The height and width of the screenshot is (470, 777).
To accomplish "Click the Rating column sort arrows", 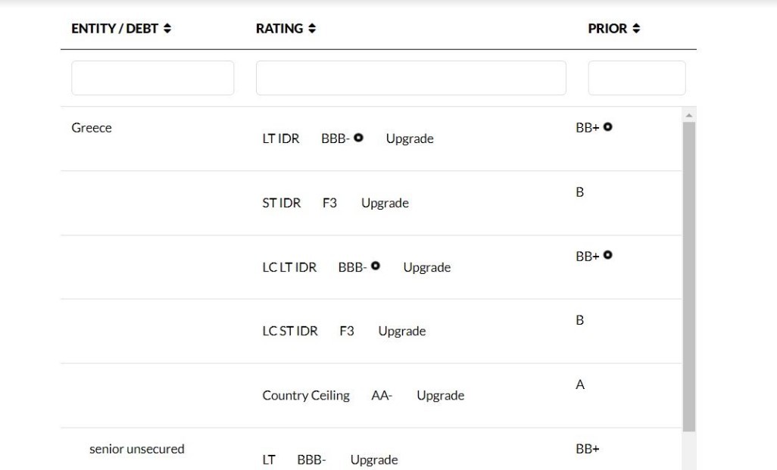I will coord(312,29).
